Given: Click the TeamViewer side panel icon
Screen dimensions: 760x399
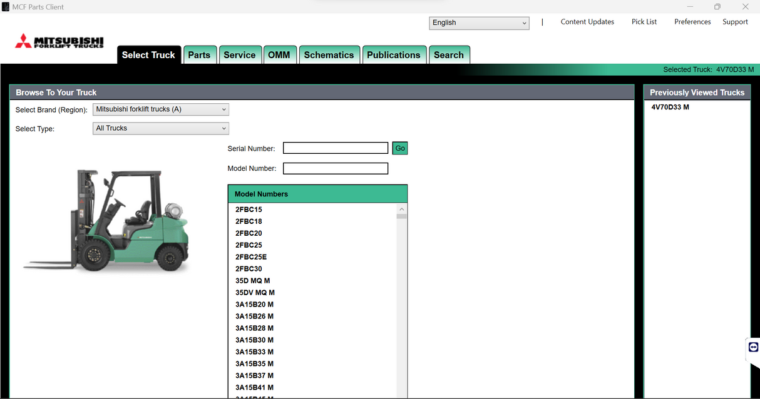Looking at the screenshot, I should (753, 347).
